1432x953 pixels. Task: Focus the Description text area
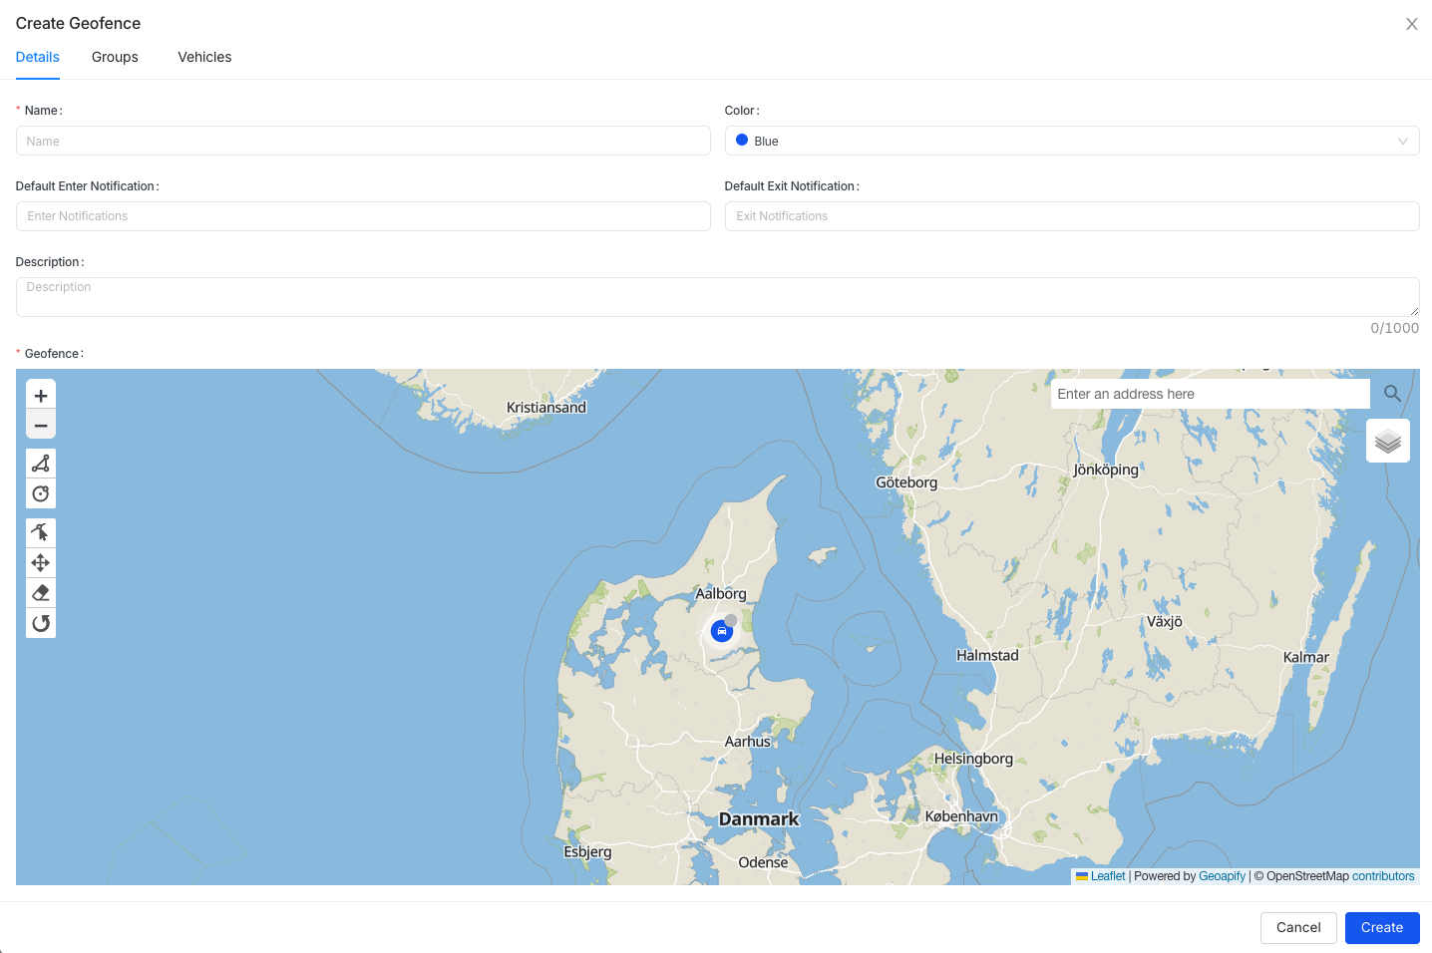pyautogui.click(x=717, y=297)
